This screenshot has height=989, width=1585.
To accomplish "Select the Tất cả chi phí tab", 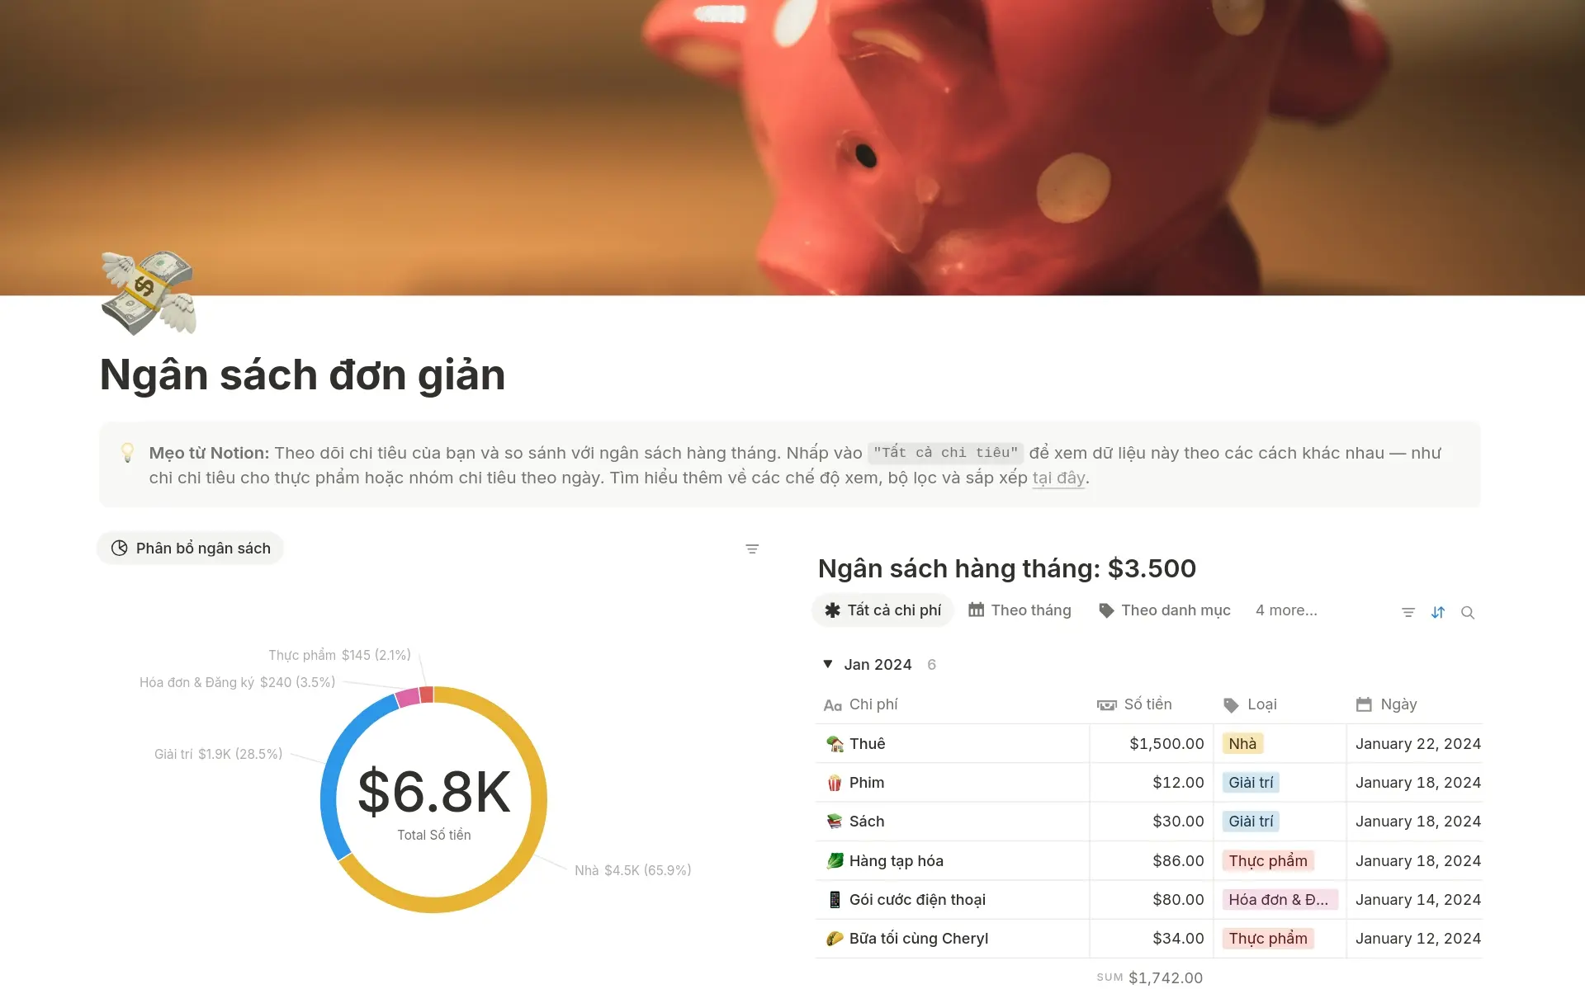I will 882,610.
